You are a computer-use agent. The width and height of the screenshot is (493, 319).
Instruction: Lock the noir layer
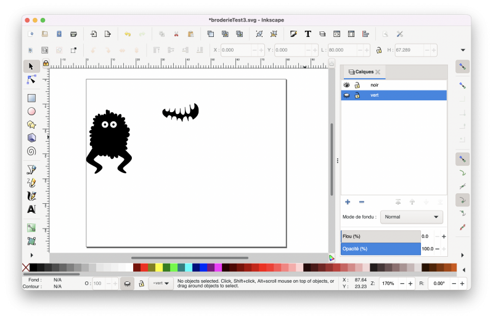point(357,85)
